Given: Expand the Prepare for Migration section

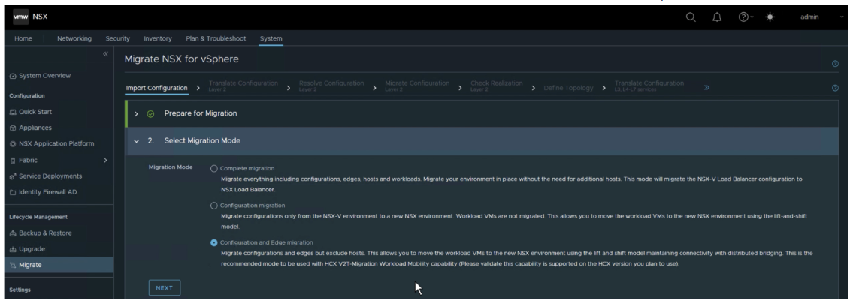Looking at the screenshot, I should [x=137, y=114].
